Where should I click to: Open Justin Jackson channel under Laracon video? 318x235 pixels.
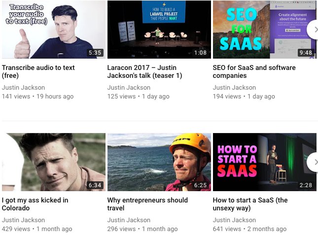(129, 88)
